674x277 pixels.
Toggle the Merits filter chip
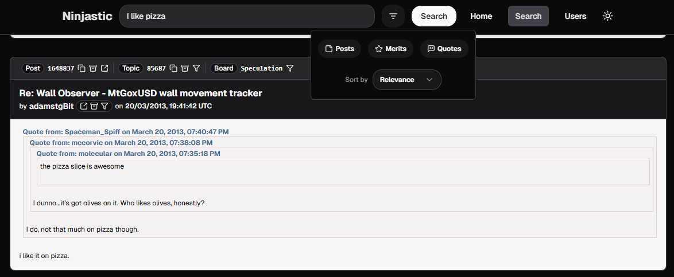pos(390,49)
